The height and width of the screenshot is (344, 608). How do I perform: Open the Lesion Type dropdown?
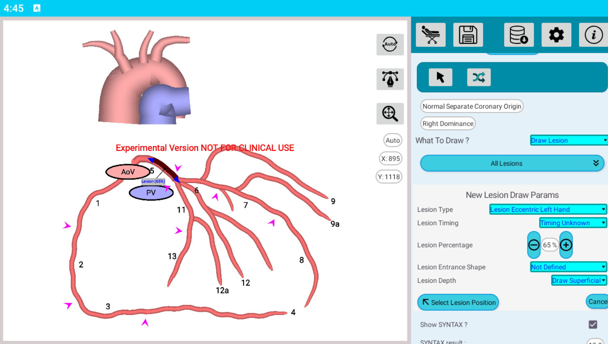point(548,209)
